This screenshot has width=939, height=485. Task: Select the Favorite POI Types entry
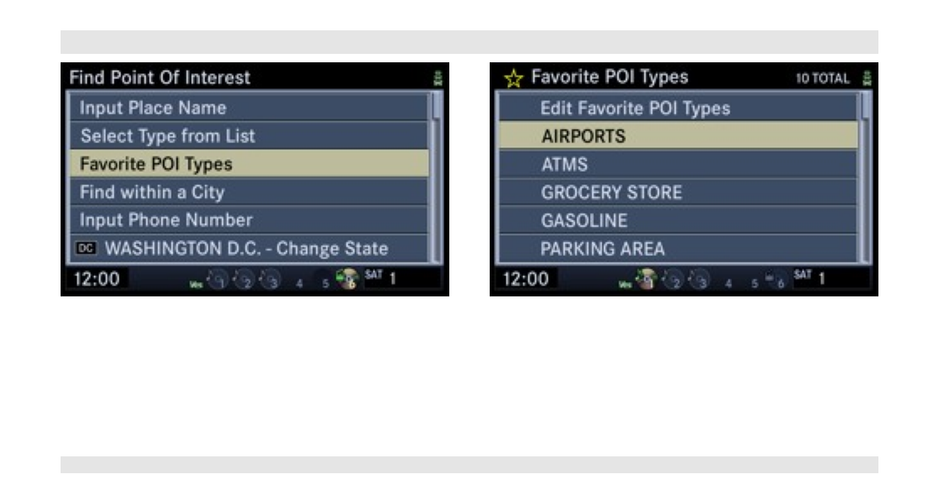point(249,164)
